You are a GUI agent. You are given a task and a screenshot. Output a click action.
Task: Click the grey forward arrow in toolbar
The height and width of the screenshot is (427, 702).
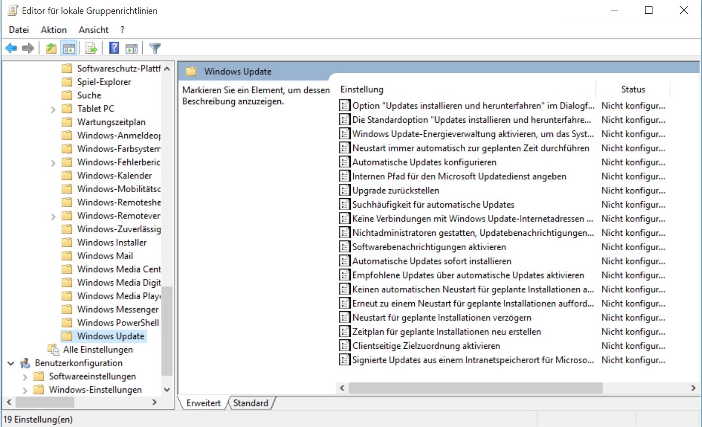coord(28,48)
